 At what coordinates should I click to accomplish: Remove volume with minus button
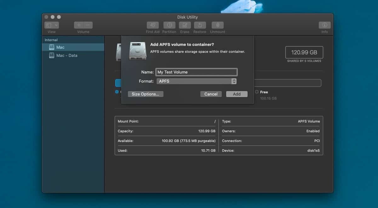tap(88, 25)
